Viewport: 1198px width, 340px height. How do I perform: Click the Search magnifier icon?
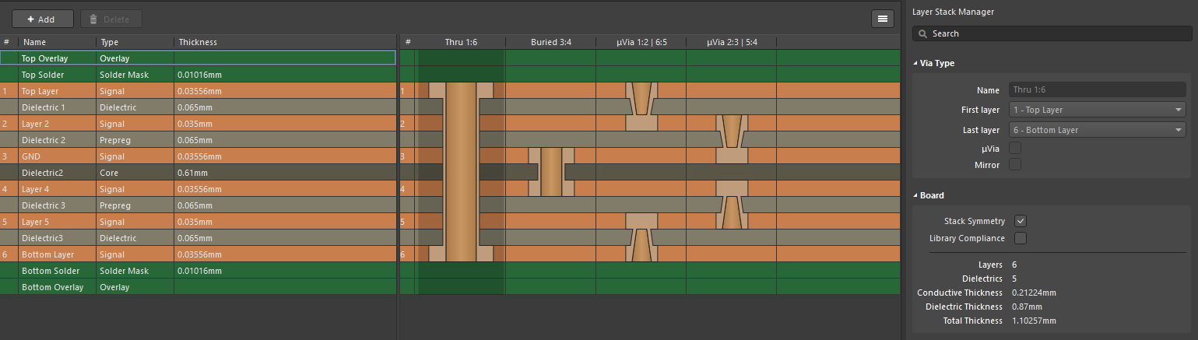[x=922, y=33]
